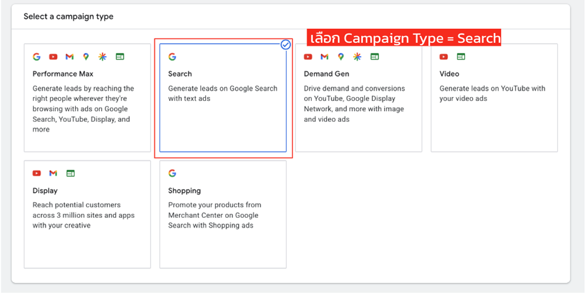Click the 'Performance Max' title text
This screenshot has height=294, width=586.
coord(63,74)
